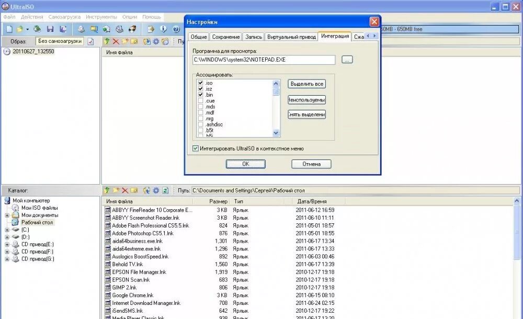Image resolution: width=523 pixels, height=319 pixels.
Task: Click the association list scrollbar thumb
Action: [x=276, y=92]
